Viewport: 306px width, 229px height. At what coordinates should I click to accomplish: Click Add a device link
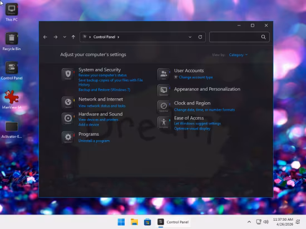(x=88, y=125)
